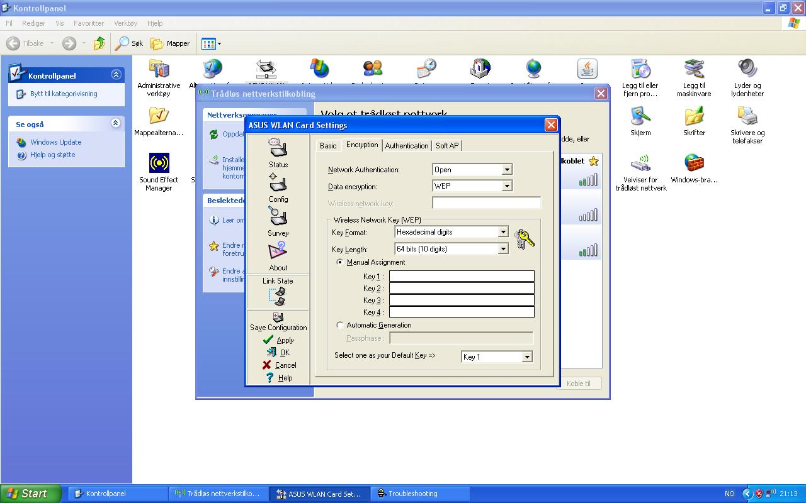Click the Key 3 input field
Viewport: 806px width, 503px height.
tap(462, 300)
